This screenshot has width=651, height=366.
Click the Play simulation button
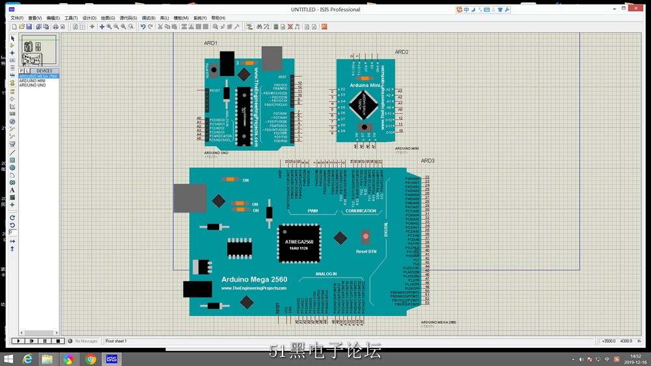[x=18, y=341]
